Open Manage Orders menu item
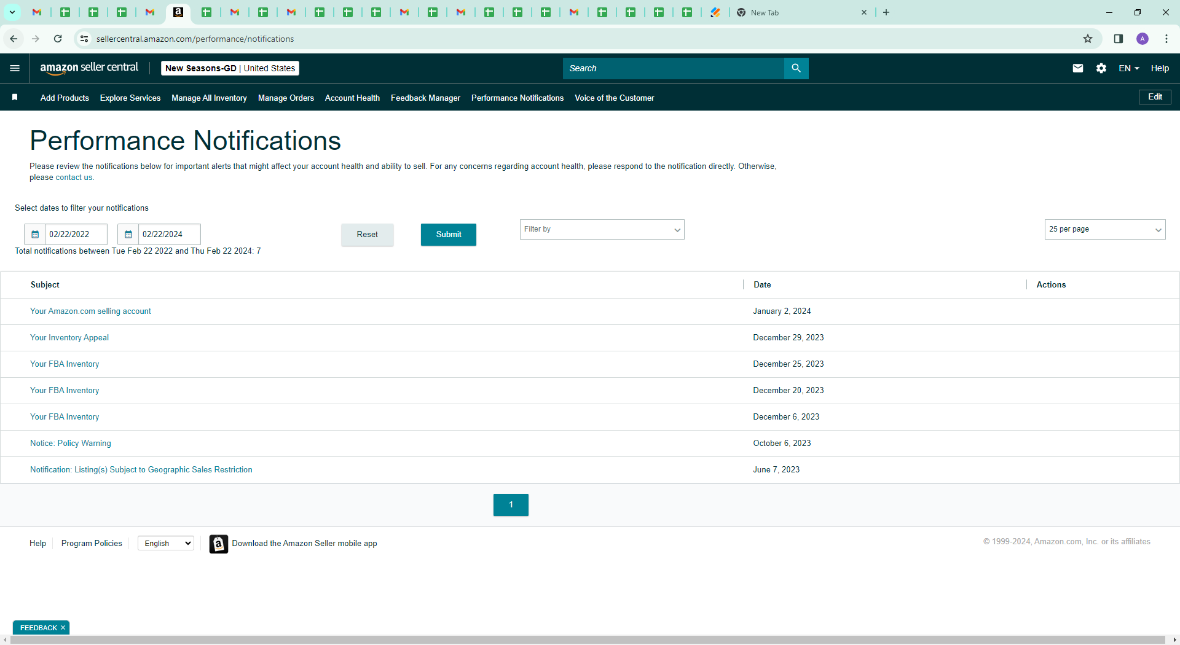Screen dimensions: 1180x645 pyautogui.click(x=286, y=98)
